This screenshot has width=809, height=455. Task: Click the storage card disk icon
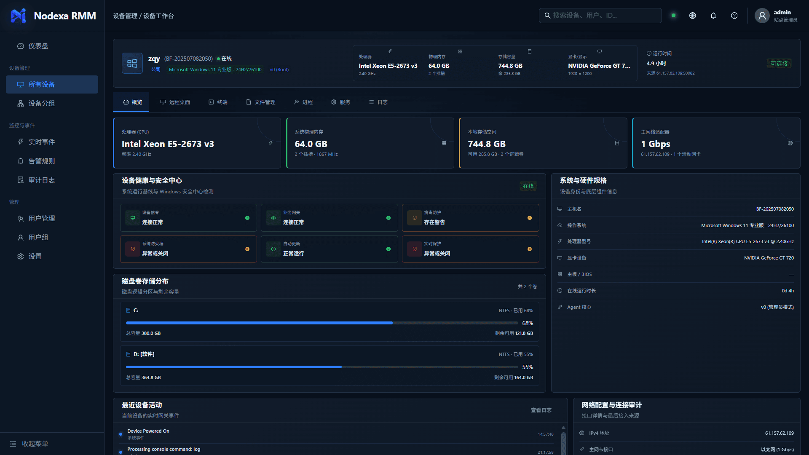point(617,143)
